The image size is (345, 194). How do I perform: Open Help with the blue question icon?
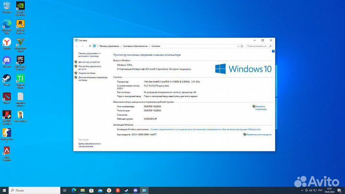coord(273,51)
